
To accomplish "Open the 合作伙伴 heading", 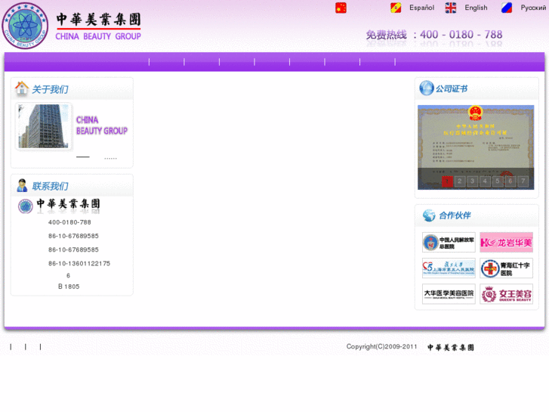I will [x=455, y=215].
